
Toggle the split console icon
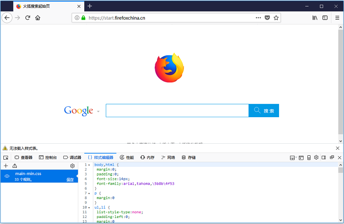pyautogui.click(x=301, y=157)
